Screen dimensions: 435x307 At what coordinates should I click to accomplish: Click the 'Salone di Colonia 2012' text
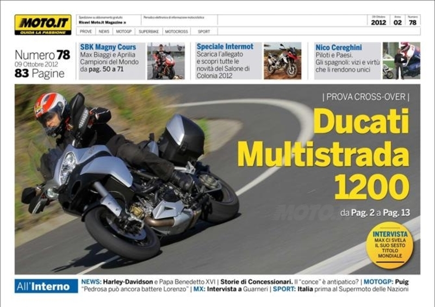[x=223, y=72]
